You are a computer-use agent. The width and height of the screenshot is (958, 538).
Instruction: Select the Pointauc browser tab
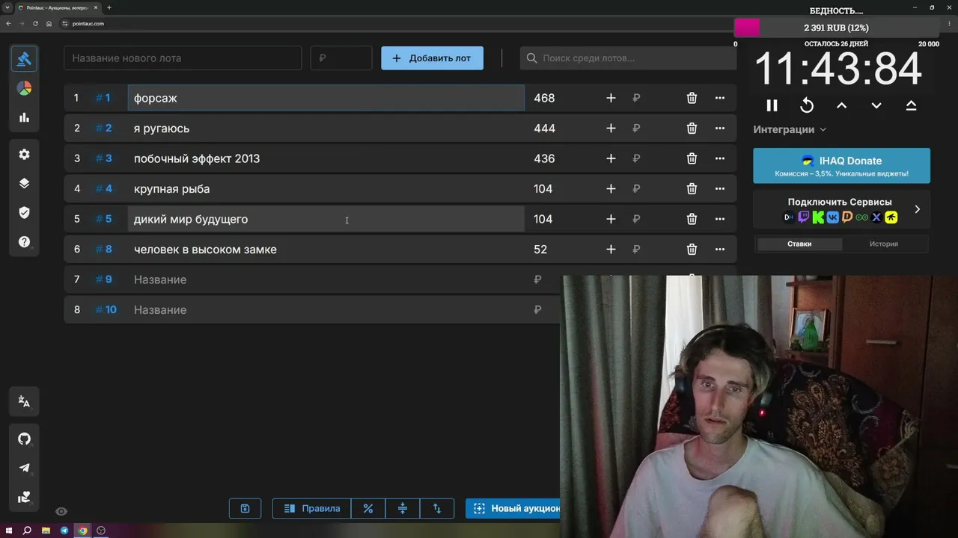point(57,7)
